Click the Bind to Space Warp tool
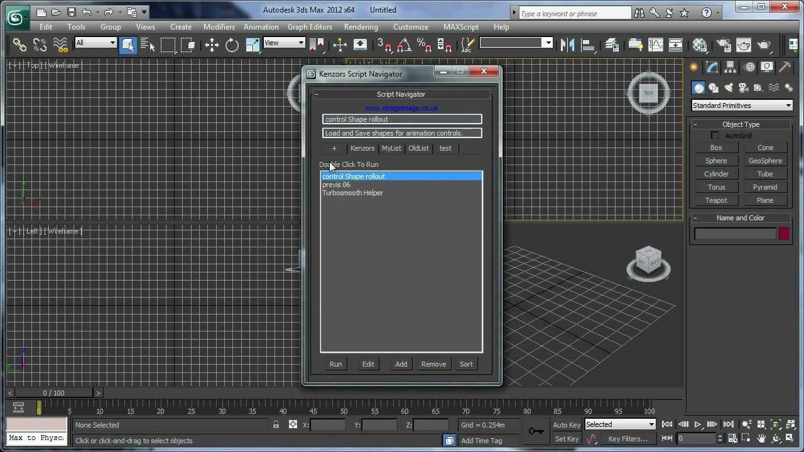The image size is (804, 452). (x=60, y=44)
